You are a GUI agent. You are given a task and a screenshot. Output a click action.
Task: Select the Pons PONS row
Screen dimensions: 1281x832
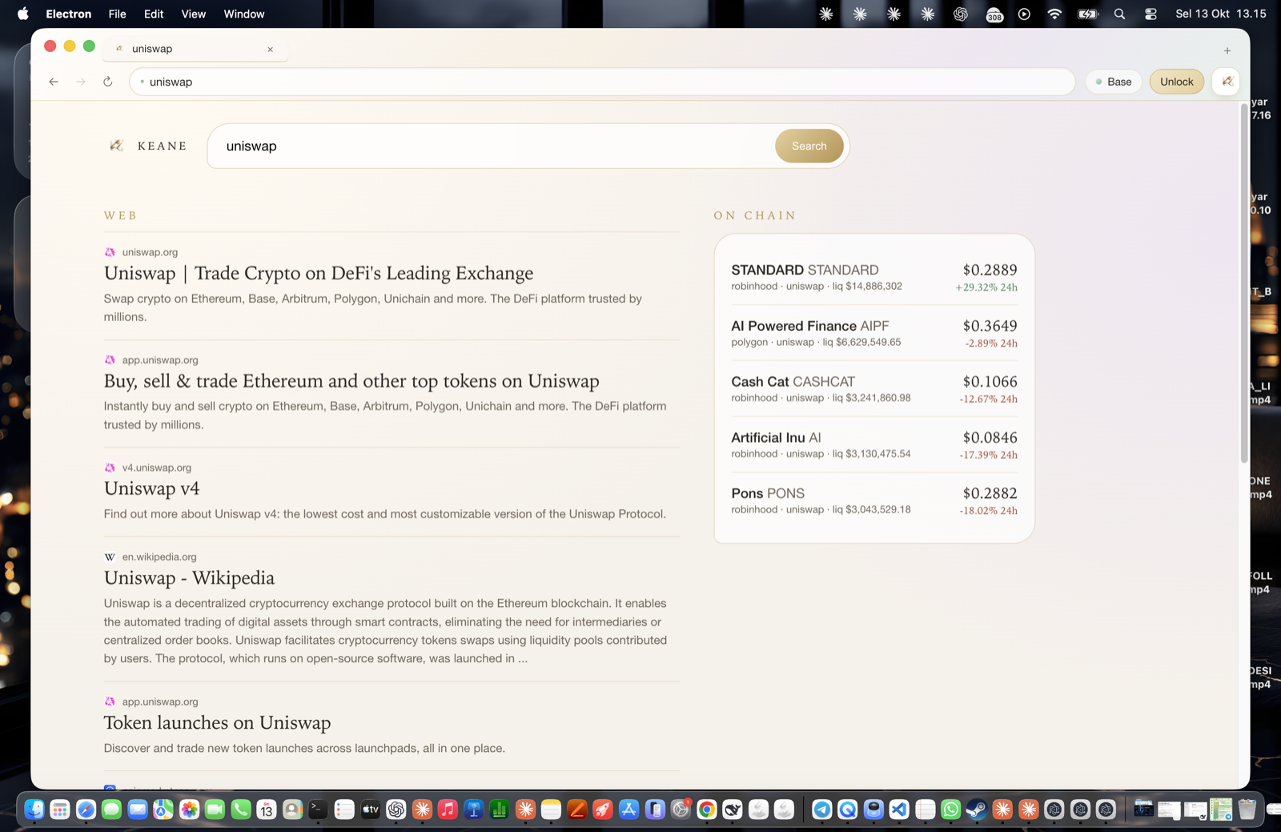tap(874, 500)
